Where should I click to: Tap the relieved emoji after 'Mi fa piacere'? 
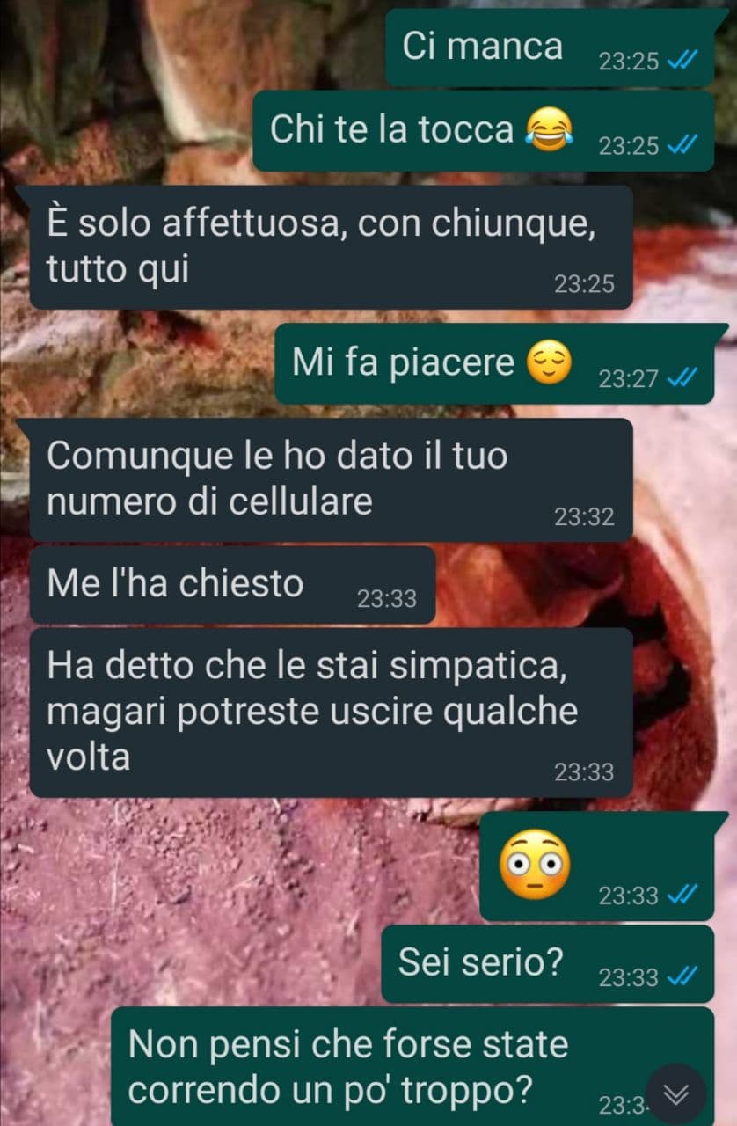549,363
